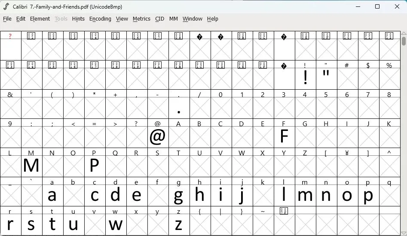The height and width of the screenshot is (236, 407).
Task: Click the scroll down arrow of glyph view
Action: point(404,233)
